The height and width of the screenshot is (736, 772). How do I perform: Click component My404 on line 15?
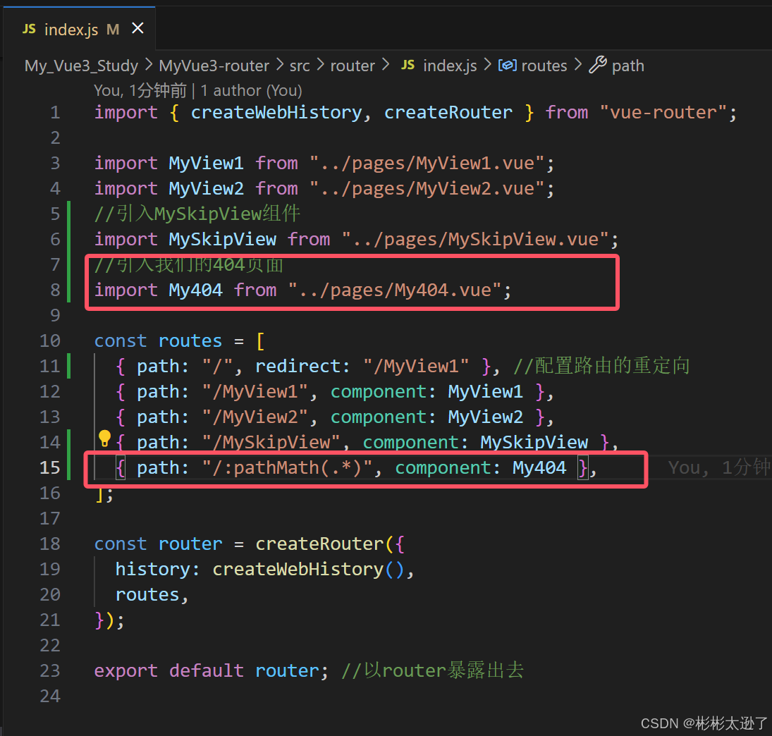pos(539,467)
